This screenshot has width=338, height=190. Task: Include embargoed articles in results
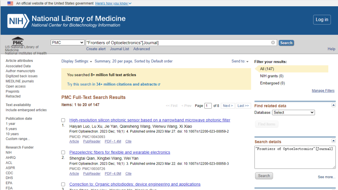coord(26,110)
